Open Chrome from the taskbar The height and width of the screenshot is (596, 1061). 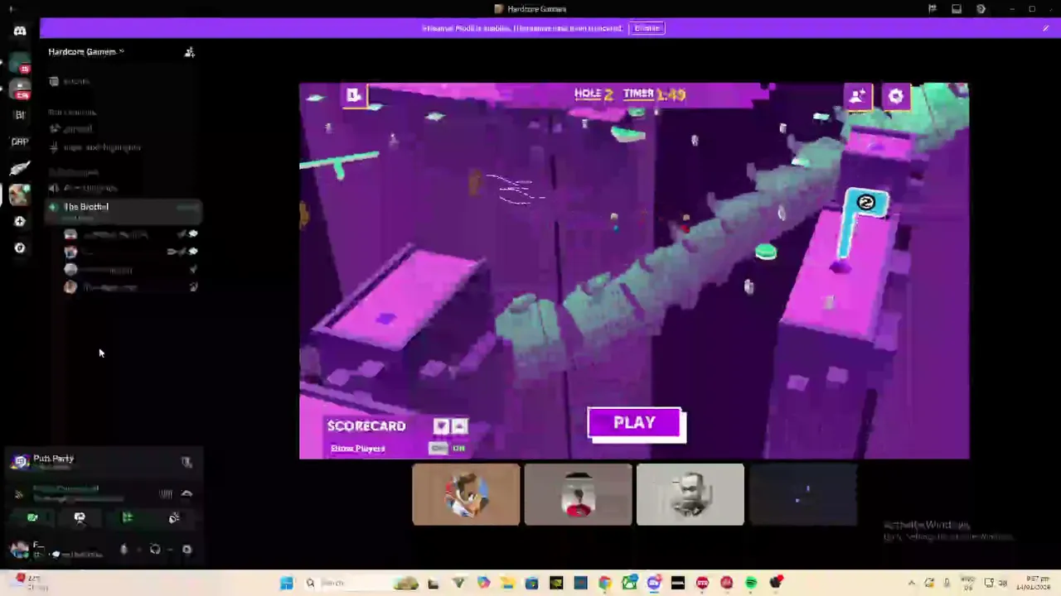tap(605, 583)
